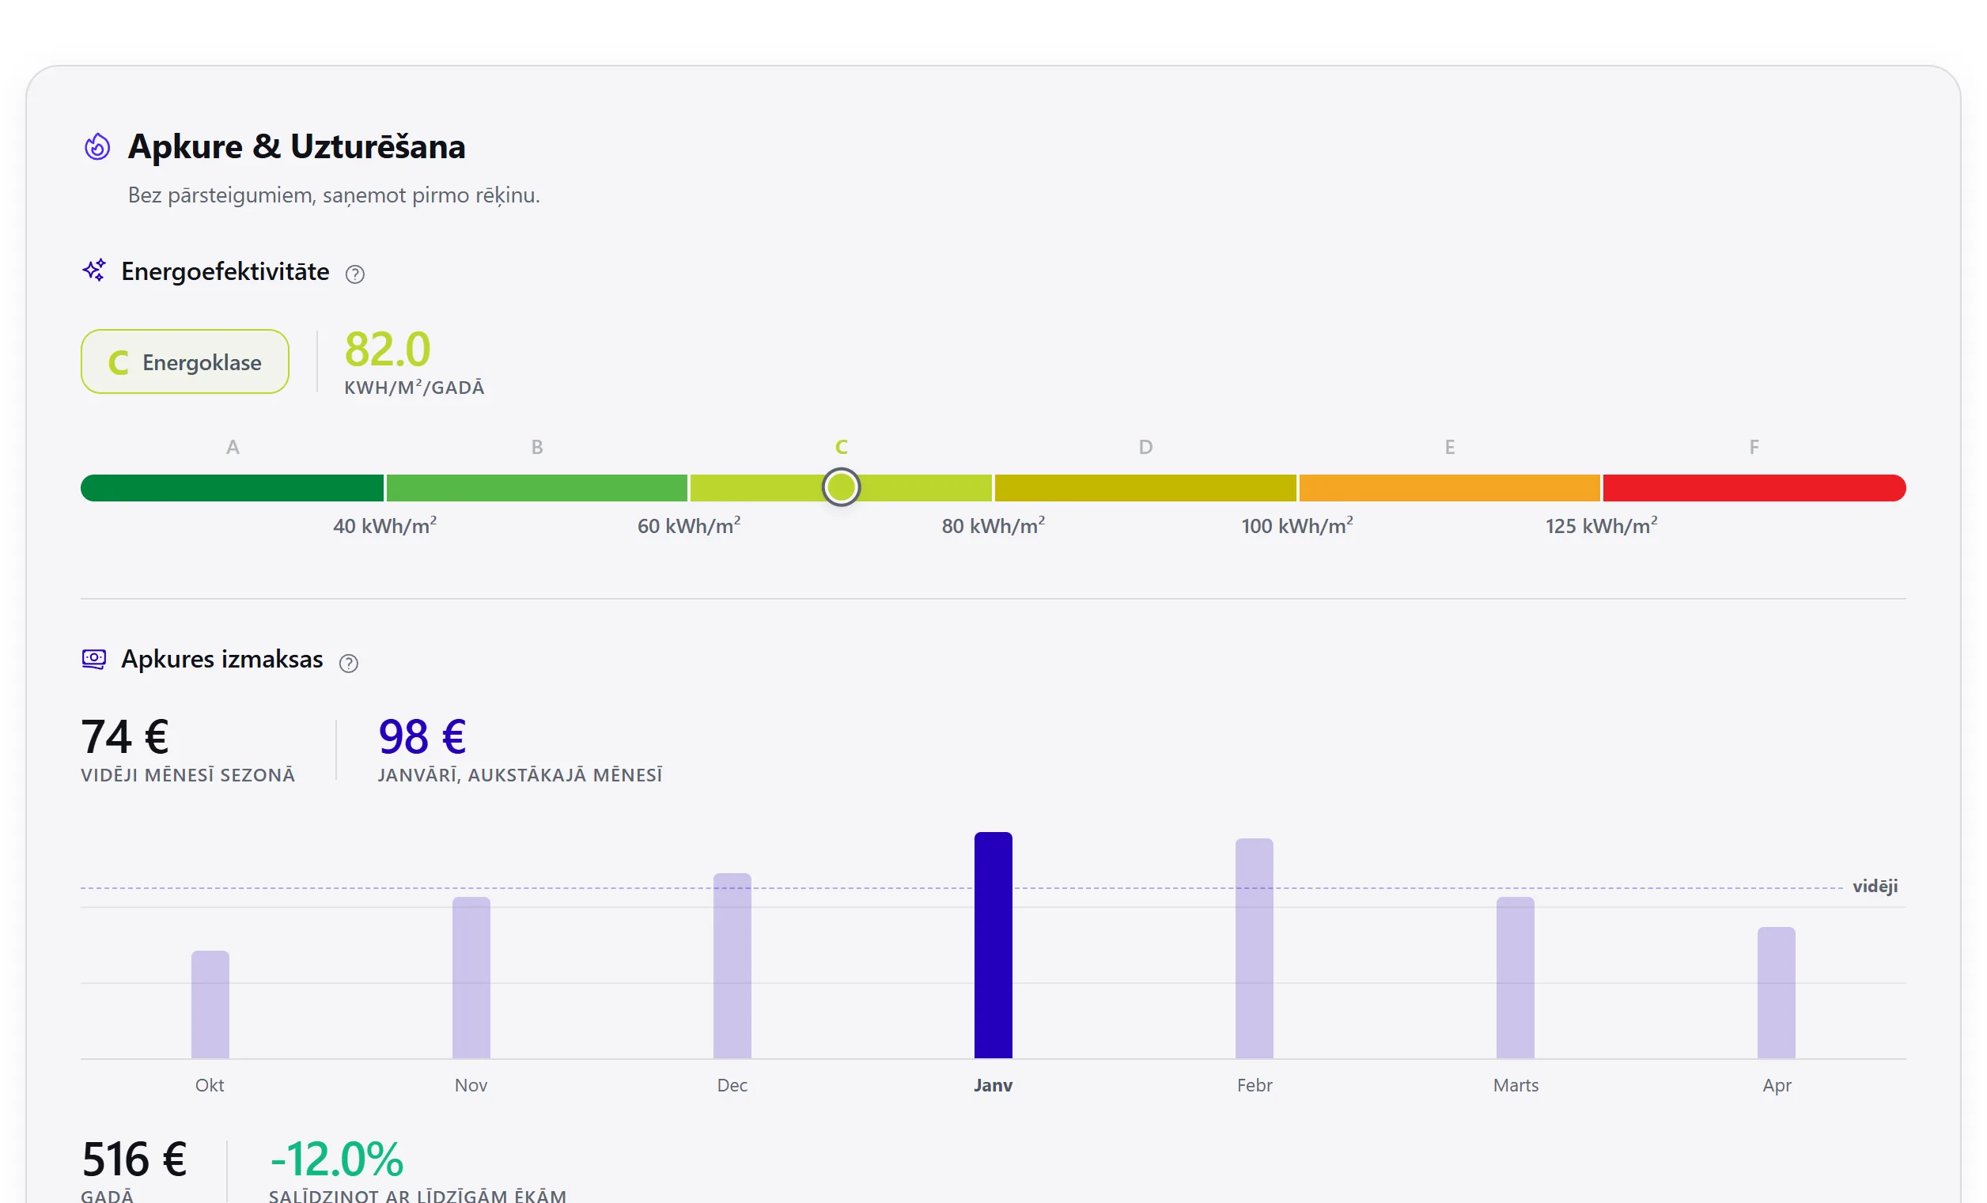This screenshot has height=1203, width=1987.
Task: Click the Apkures izmaksas section title
Action: point(221,659)
